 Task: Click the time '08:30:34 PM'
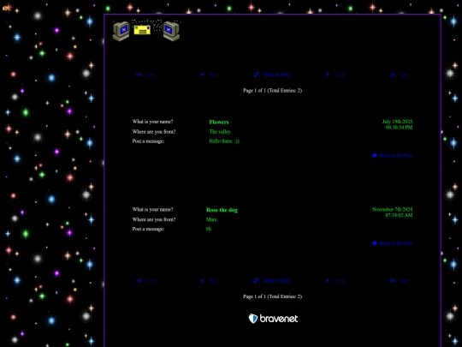[400, 128]
